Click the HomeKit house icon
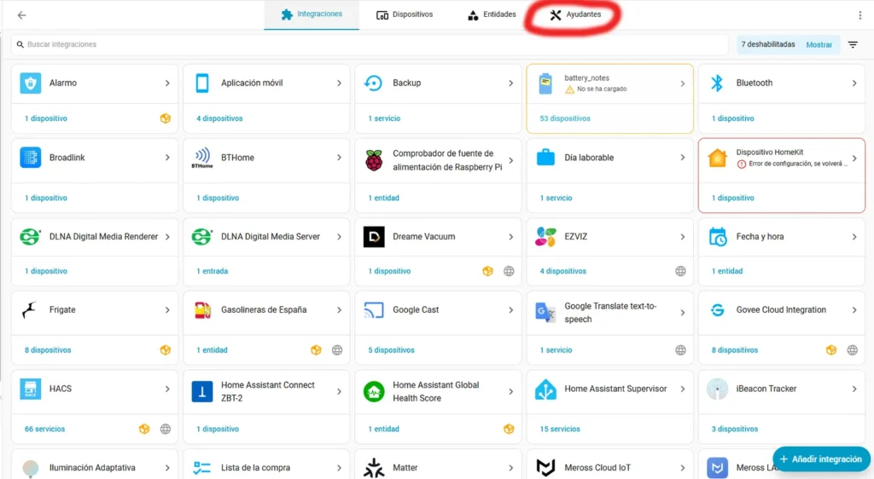874x479 pixels. click(717, 158)
